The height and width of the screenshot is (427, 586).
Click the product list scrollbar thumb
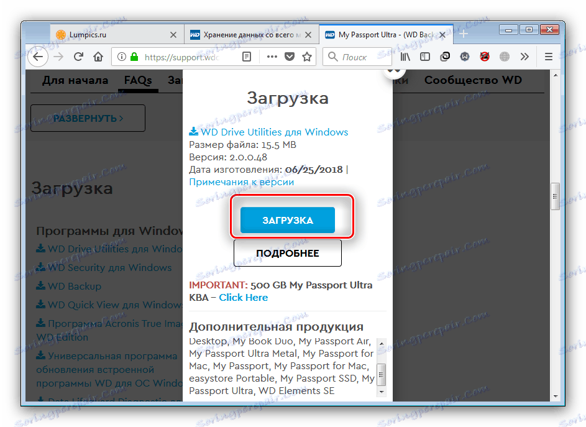coord(381,374)
